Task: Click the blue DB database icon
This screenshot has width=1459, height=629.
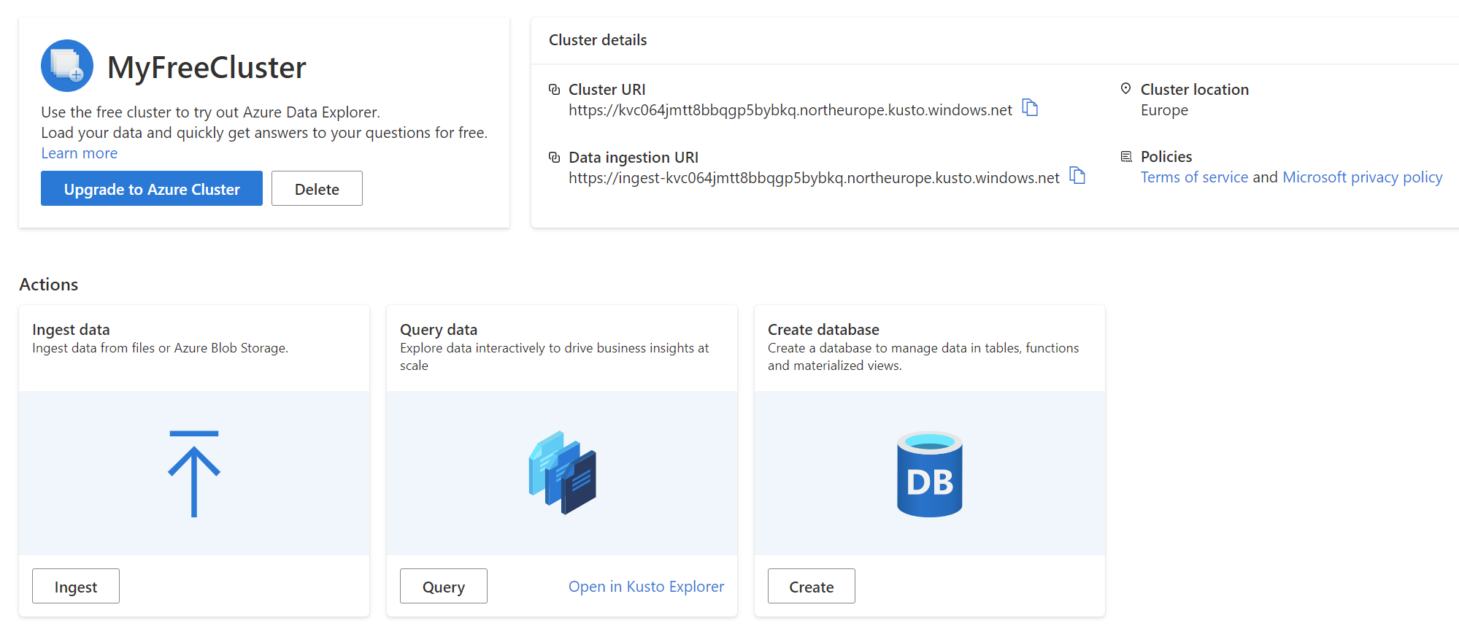Action: (x=929, y=474)
